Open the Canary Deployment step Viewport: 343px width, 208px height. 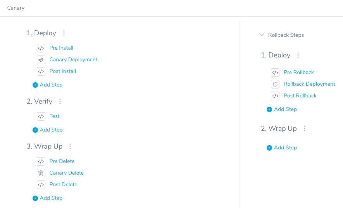(x=74, y=59)
